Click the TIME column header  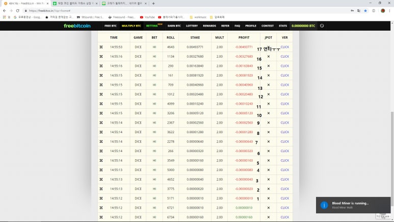pos(114,37)
